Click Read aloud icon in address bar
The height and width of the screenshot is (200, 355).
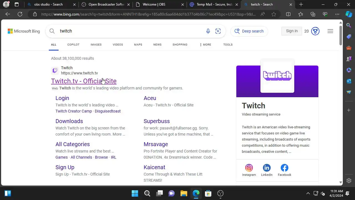point(263,14)
